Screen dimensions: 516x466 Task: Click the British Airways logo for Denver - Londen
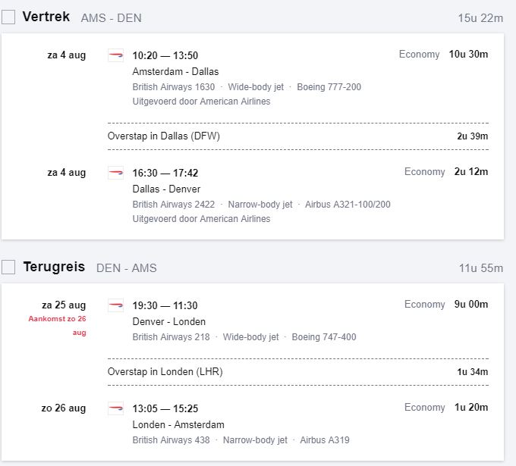click(x=116, y=305)
